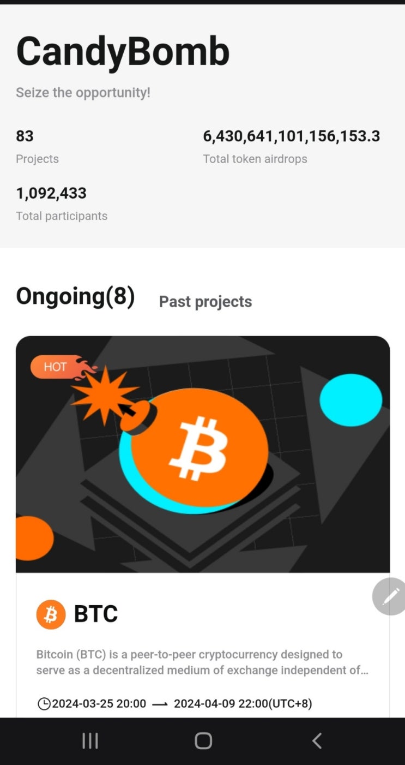Tap the Android home button
Screen dimensions: 405x765
coord(203,740)
